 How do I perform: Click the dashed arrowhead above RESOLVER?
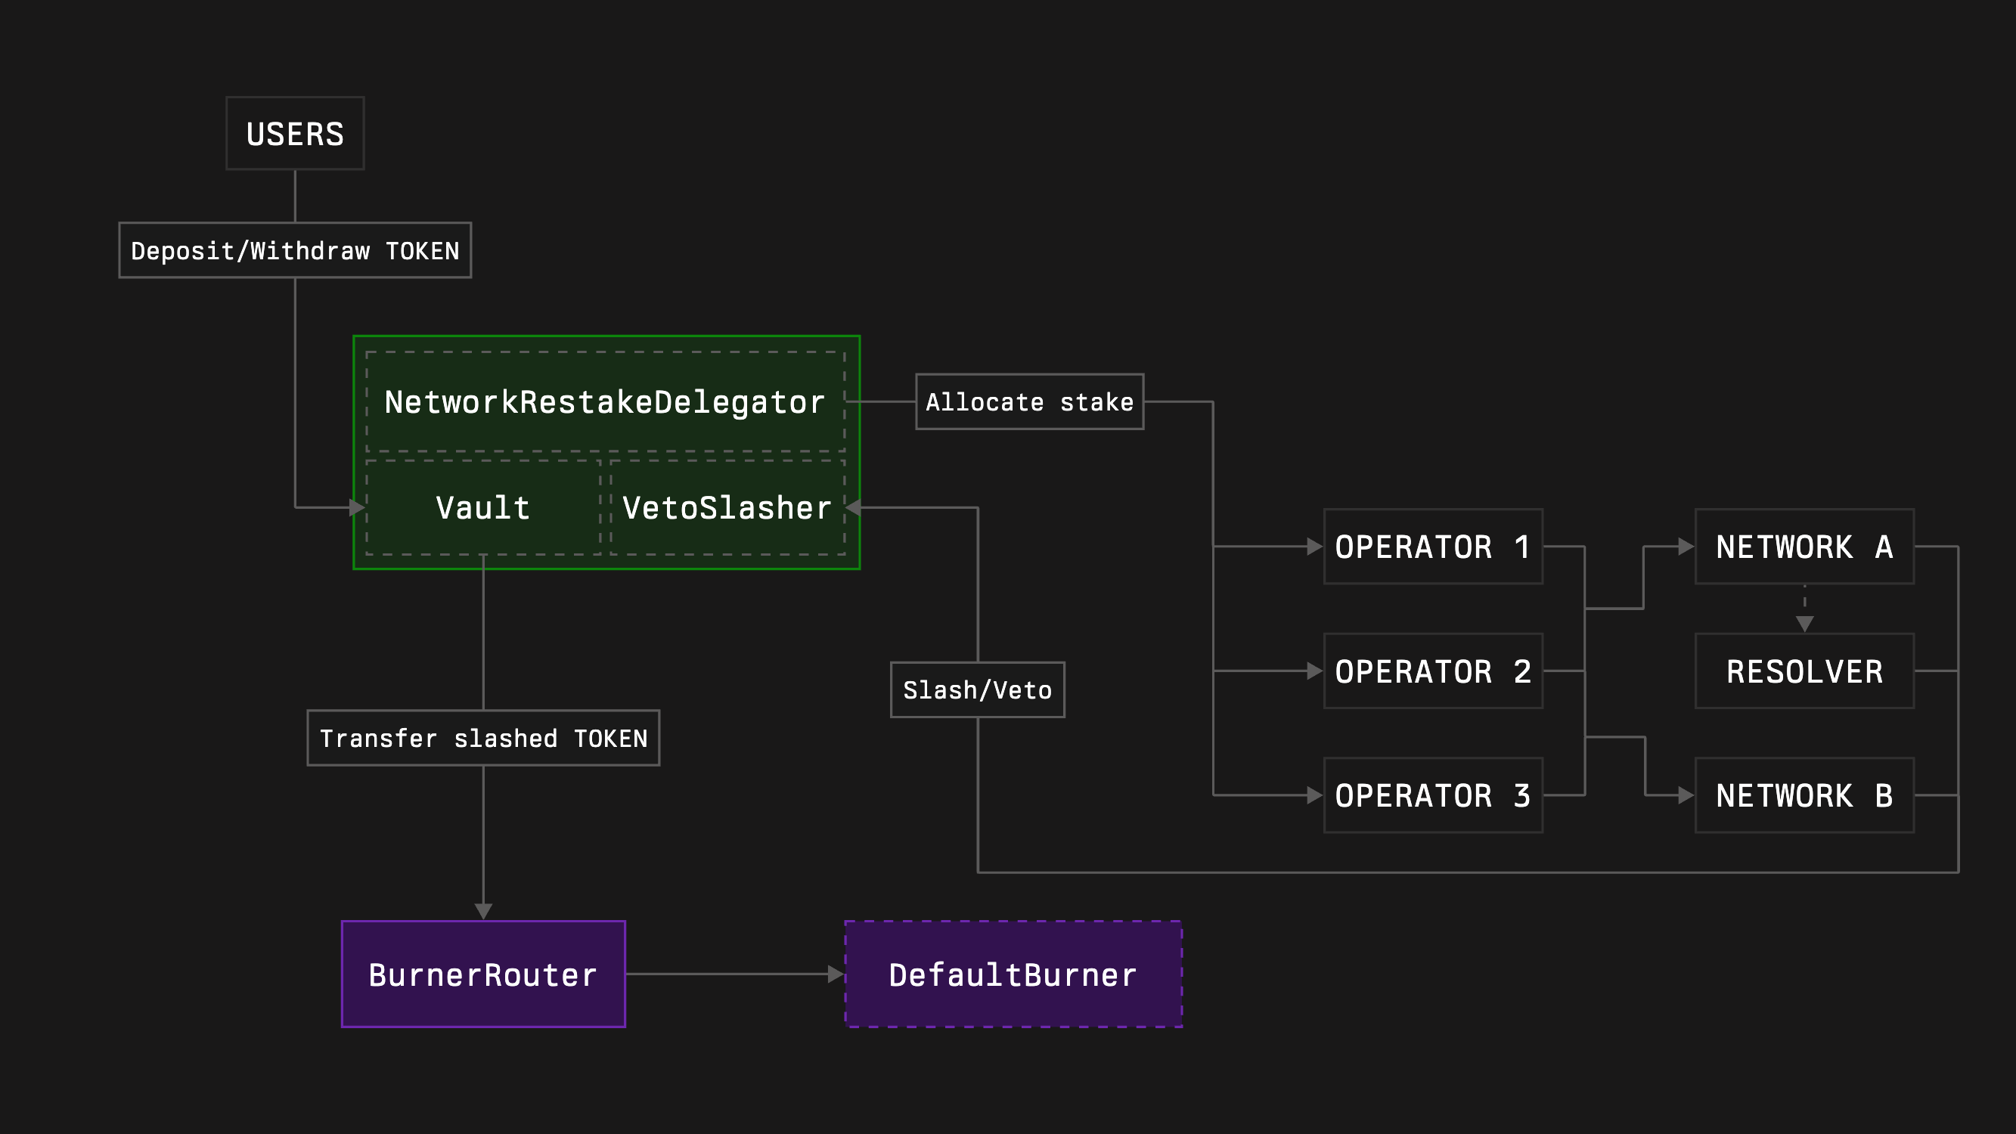tap(1804, 623)
